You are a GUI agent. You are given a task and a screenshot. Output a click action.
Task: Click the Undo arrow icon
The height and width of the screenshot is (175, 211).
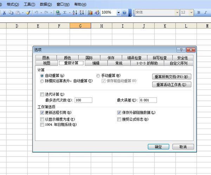click(x=36, y=13)
